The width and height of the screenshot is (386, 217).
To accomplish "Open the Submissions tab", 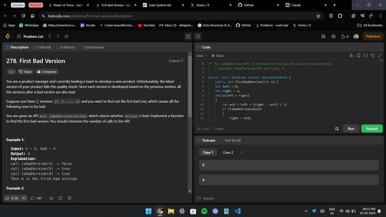I will [x=92, y=47].
